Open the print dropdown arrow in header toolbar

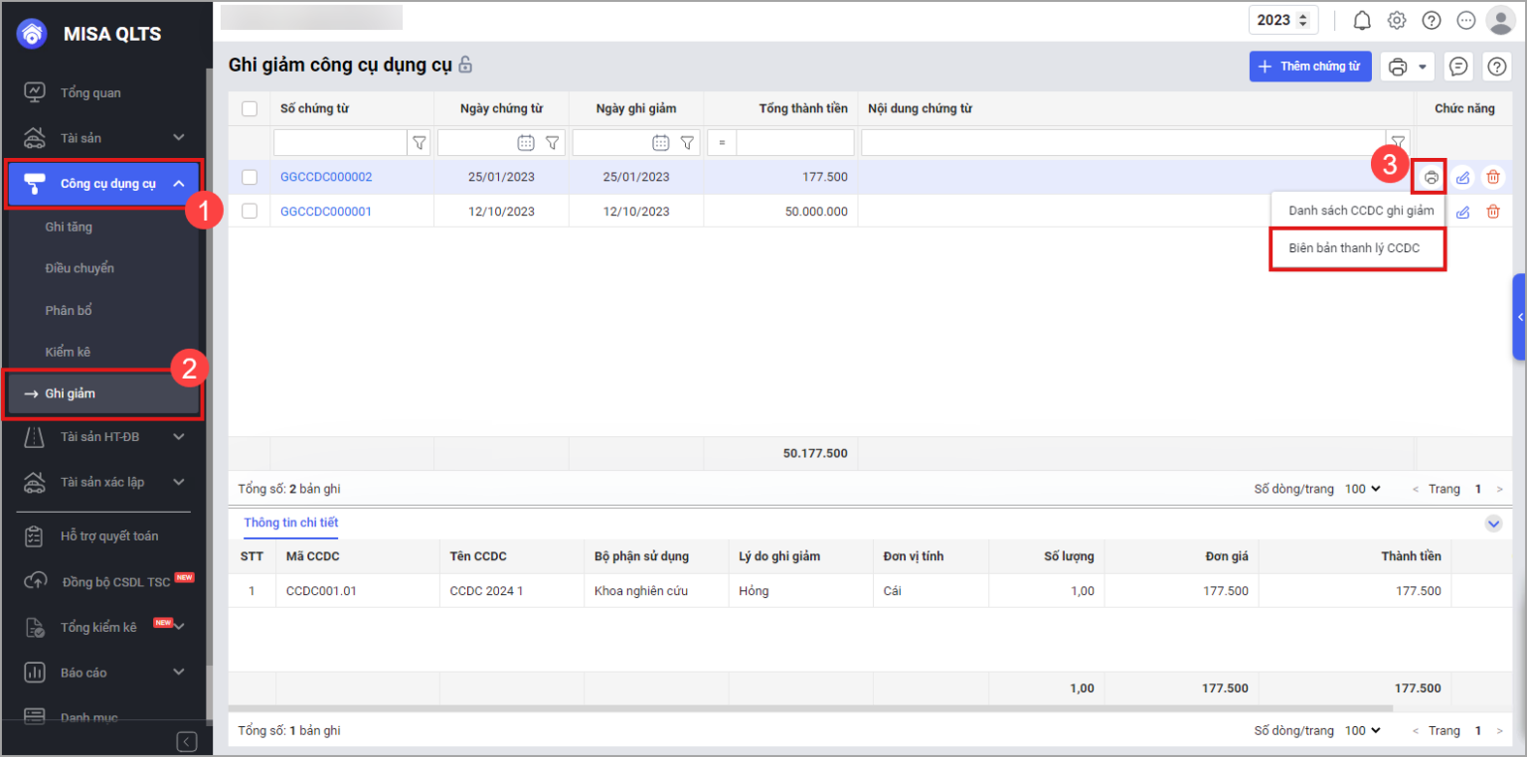coord(1423,67)
